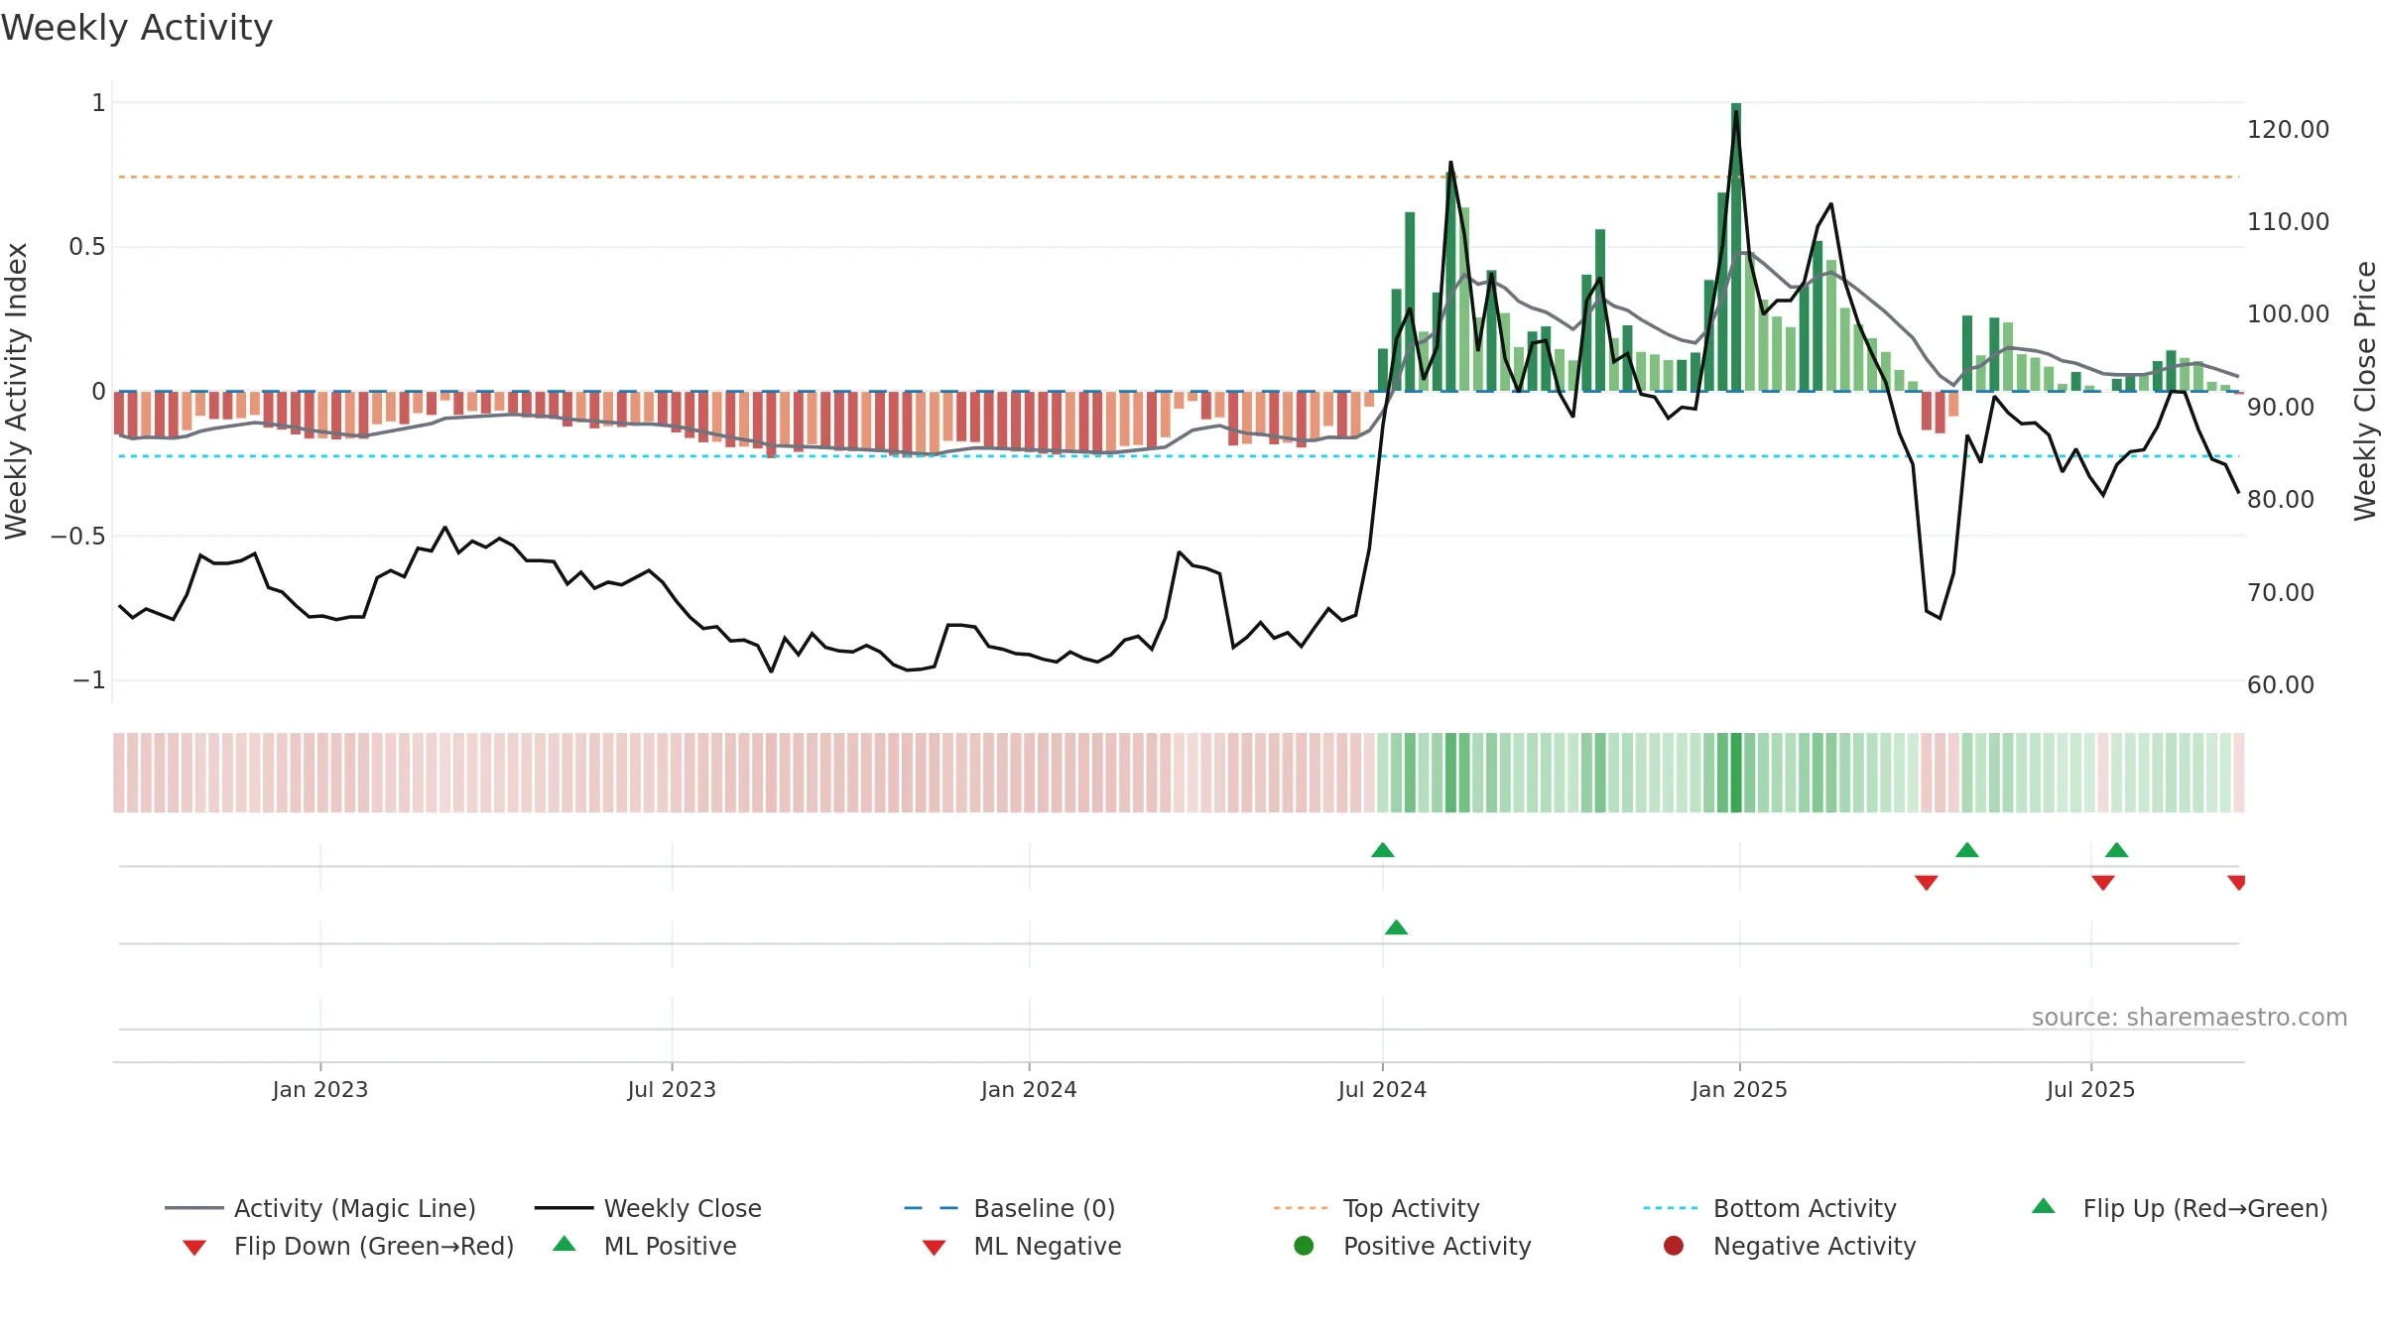This screenshot has width=2381, height=1339.
Task: Click the −0.5 activity axis value
Action: tap(77, 537)
